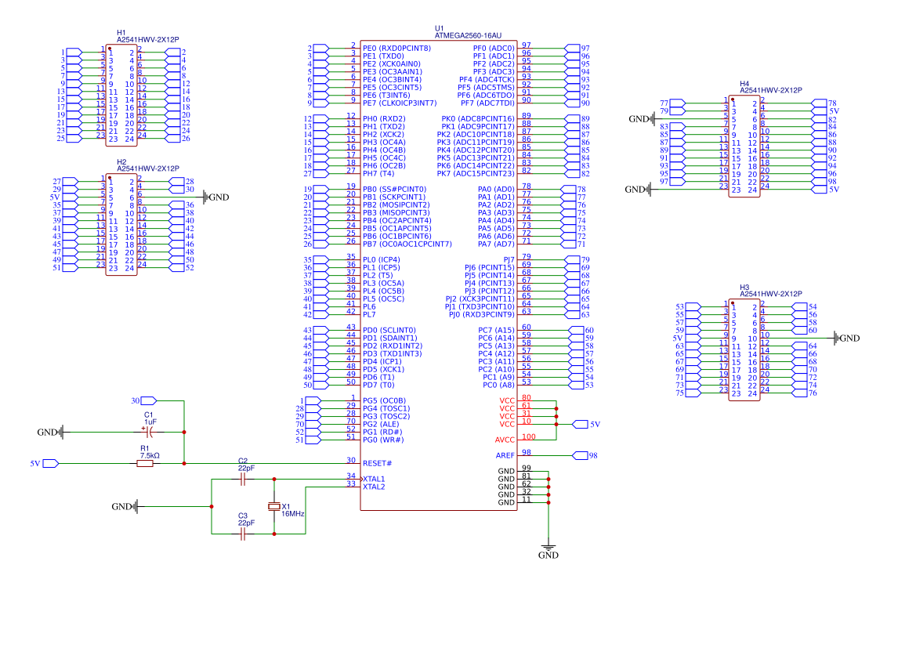Click the GND symbol left of crystal capacitors
The height and width of the screenshot is (648, 916).
125,507
